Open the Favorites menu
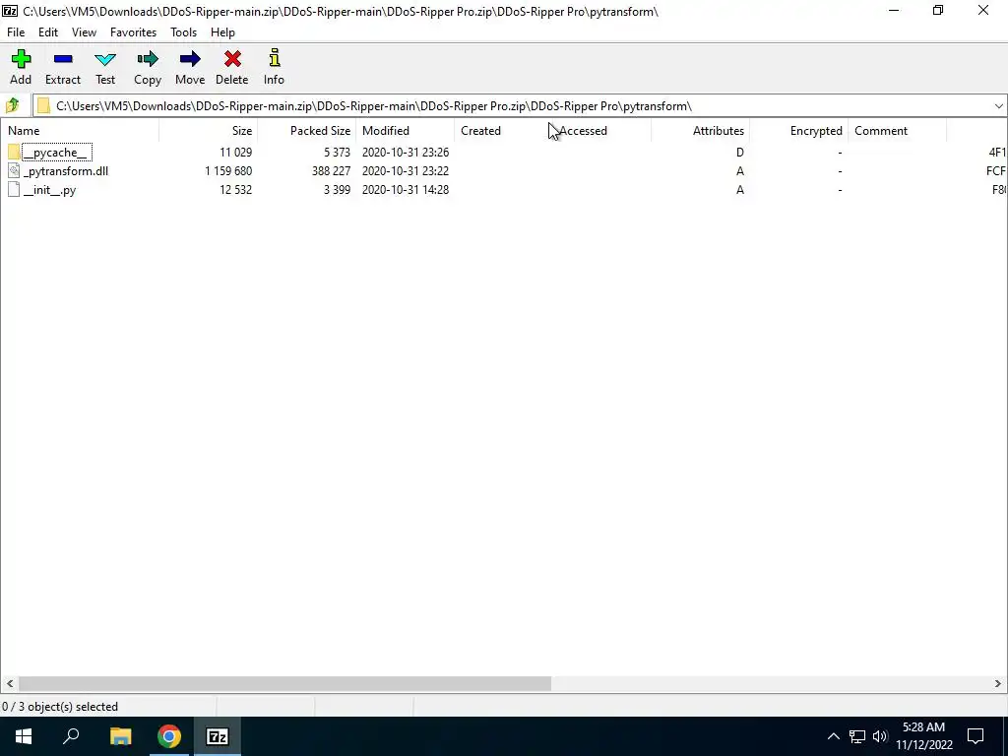Image resolution: width=1008 pixels, height=756 pixels. click(133, 32)
